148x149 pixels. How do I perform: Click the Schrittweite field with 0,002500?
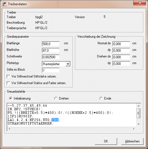click(x=51, y=57)
